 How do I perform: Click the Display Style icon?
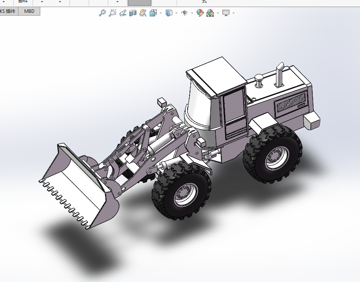pyautogui.click(x=169, y=13)
